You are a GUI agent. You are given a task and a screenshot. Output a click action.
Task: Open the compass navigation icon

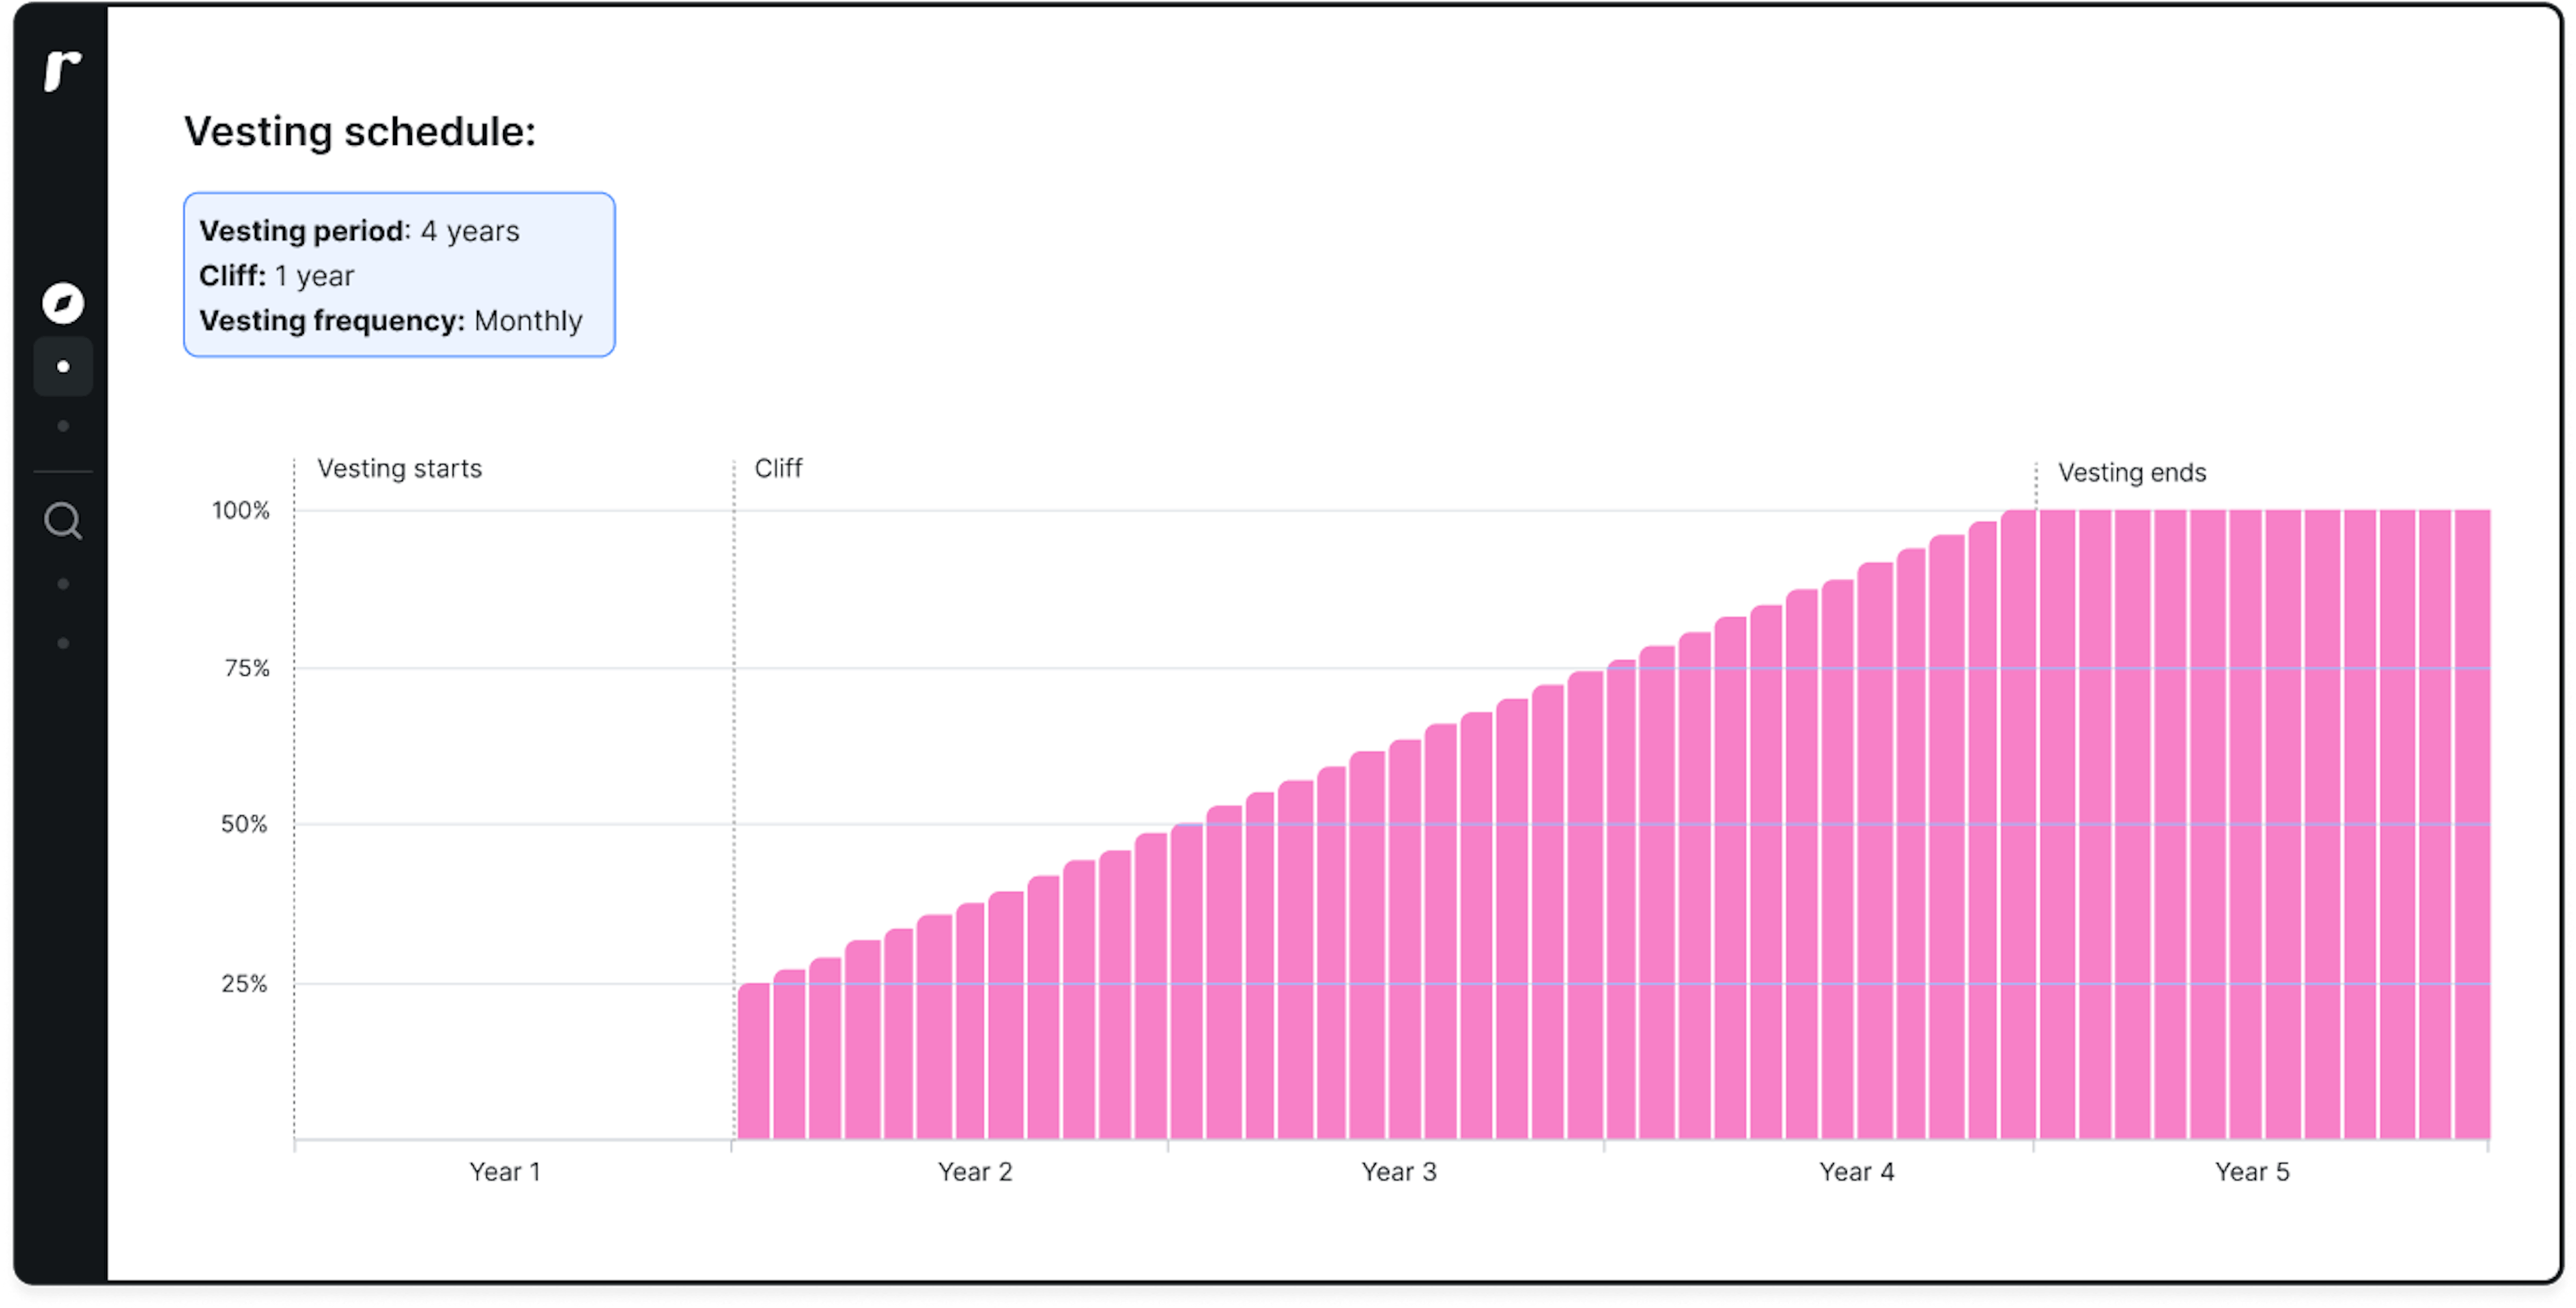pyautogui.click(x=63, y=302)
